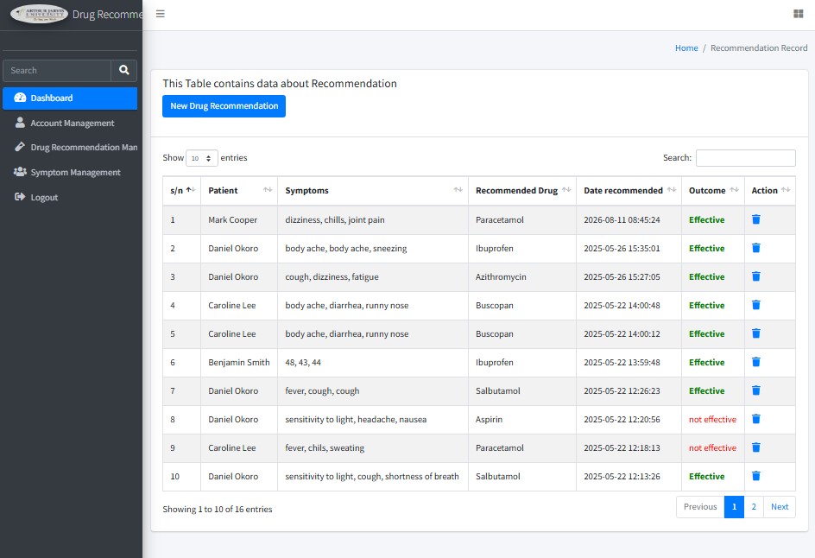Delete the Azithromycin recommendation row

coord(756,276)
